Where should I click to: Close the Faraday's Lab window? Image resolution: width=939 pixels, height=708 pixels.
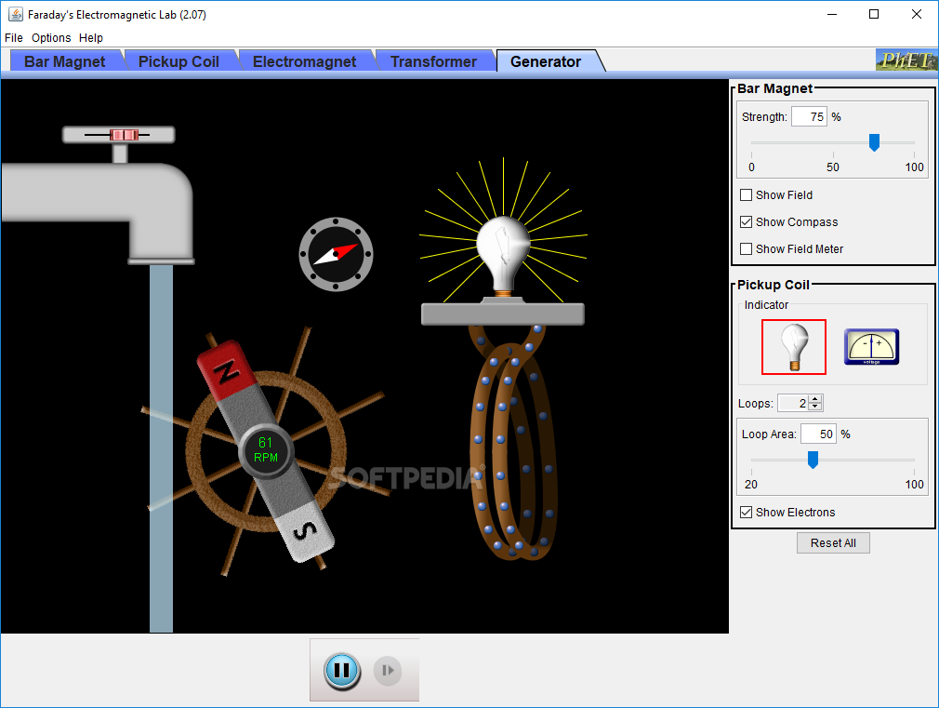(x=917, y=14)
